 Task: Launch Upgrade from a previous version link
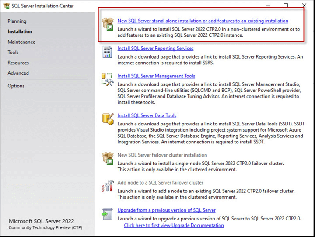point(166,210)
